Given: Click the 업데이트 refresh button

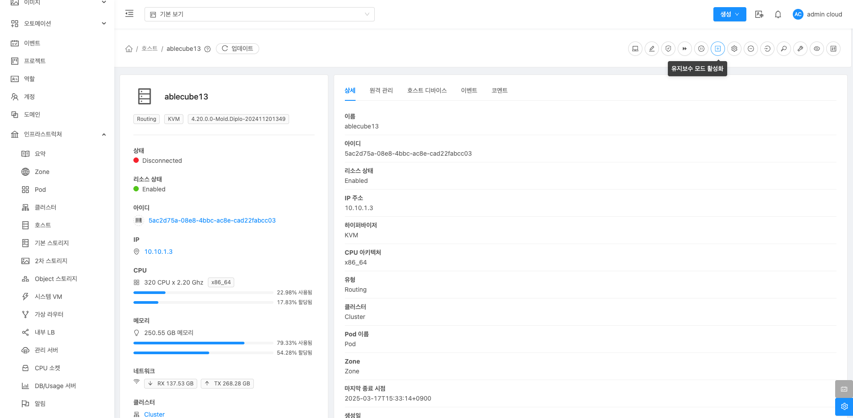Looking at the screenshot, I should pos(237,49).
